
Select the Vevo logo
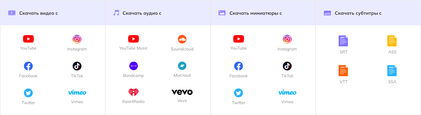pos(182,92)
